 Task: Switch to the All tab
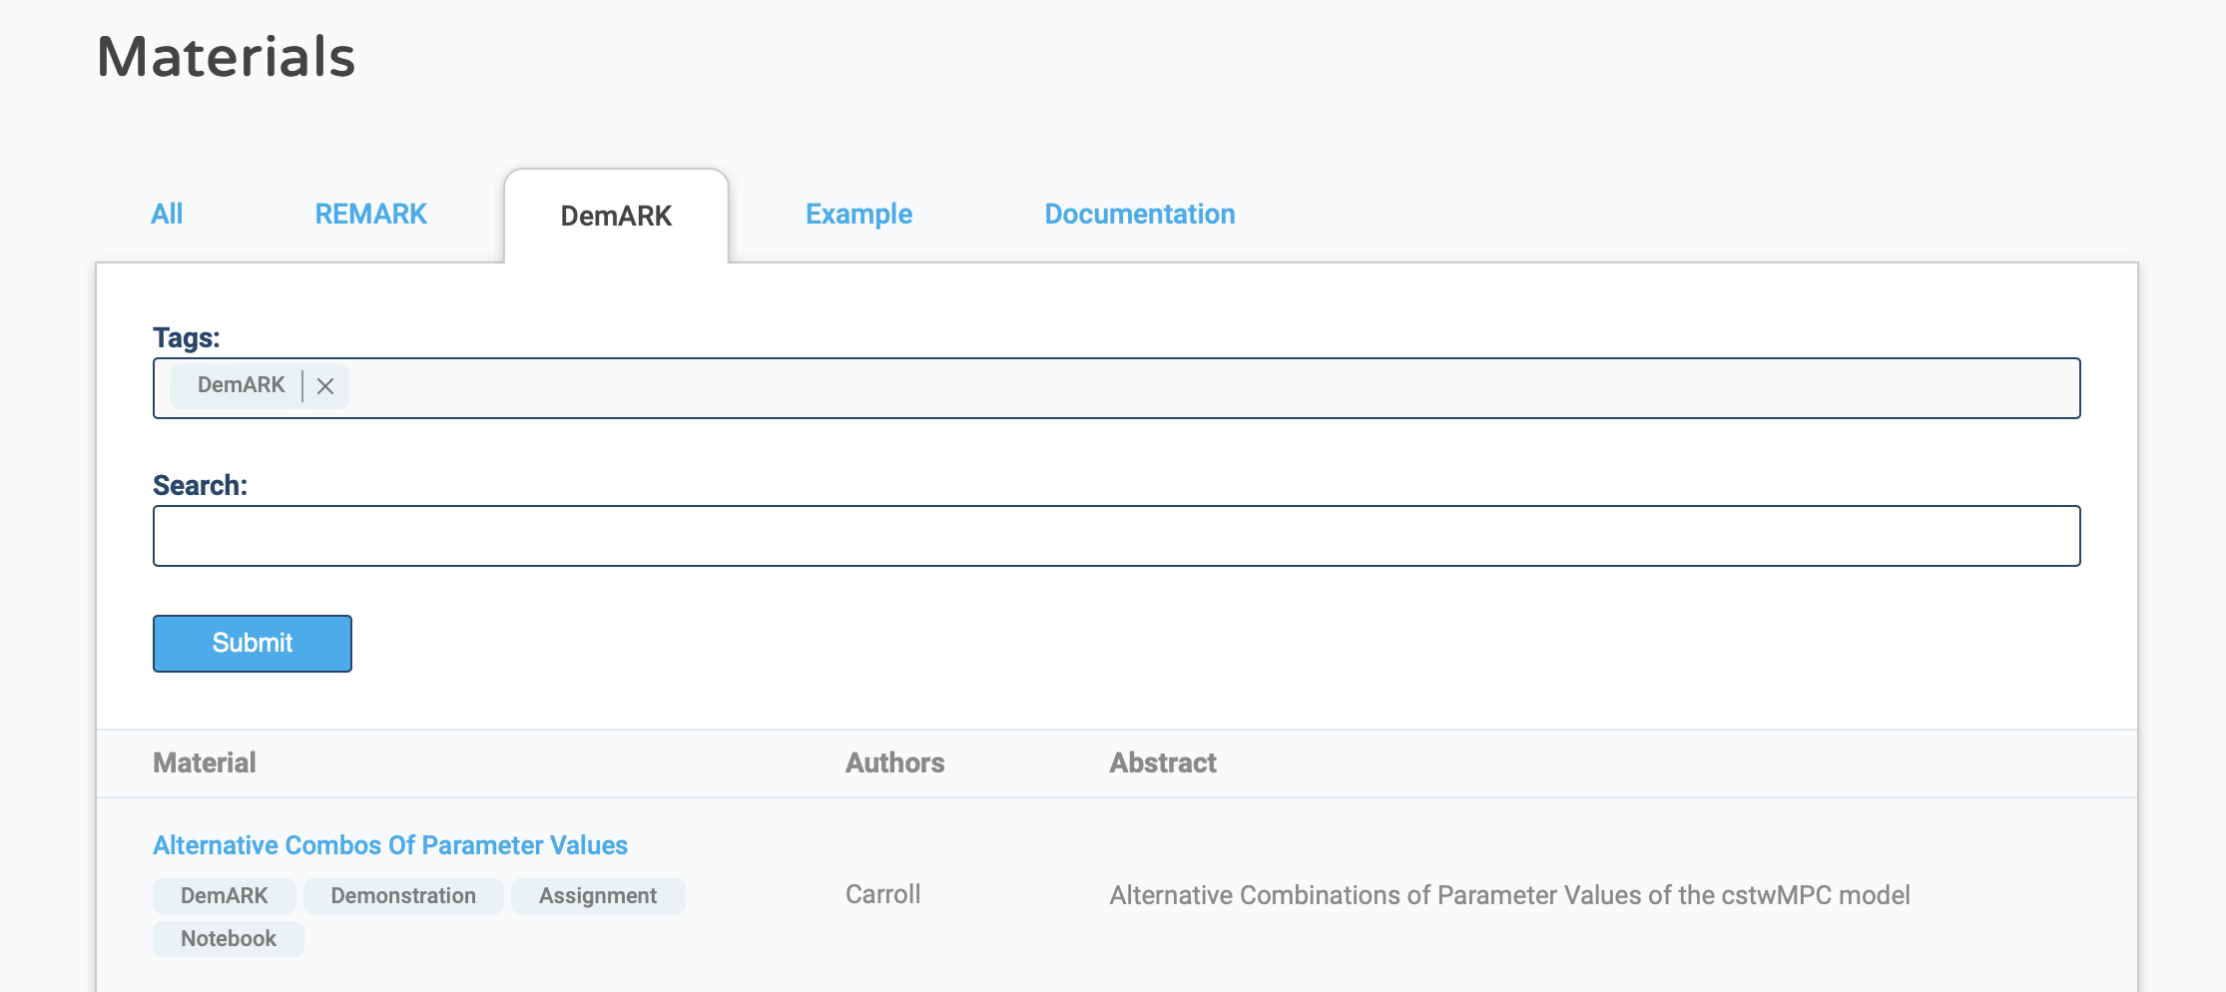[x=166, y=214]
